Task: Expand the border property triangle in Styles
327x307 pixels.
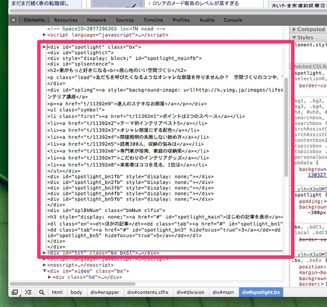Action: pos(323,284)
